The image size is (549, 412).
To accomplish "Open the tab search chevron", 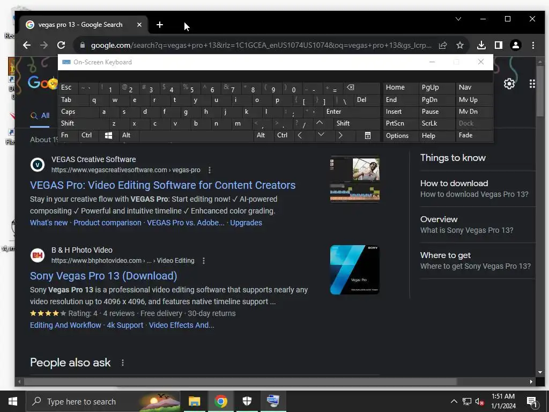I will pos(458,19).
